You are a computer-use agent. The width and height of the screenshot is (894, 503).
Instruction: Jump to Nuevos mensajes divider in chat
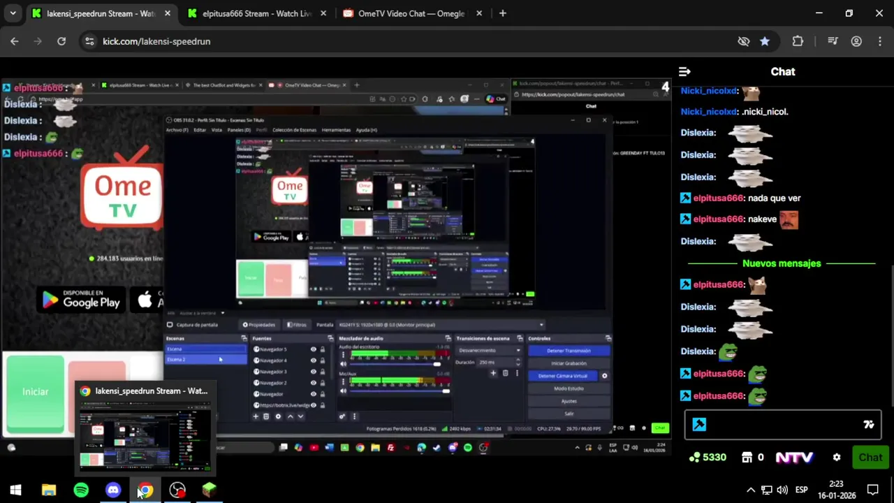coord(782,263)
